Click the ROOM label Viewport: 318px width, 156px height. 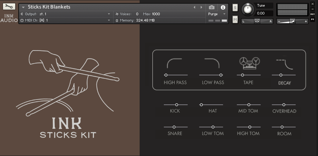(284, 134)
